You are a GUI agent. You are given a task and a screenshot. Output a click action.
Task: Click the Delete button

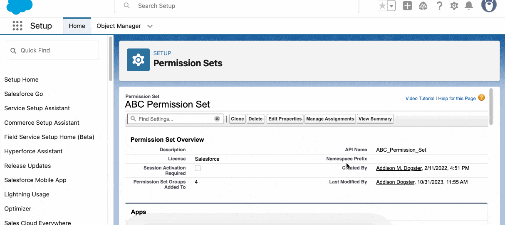(x=255, y=119)
